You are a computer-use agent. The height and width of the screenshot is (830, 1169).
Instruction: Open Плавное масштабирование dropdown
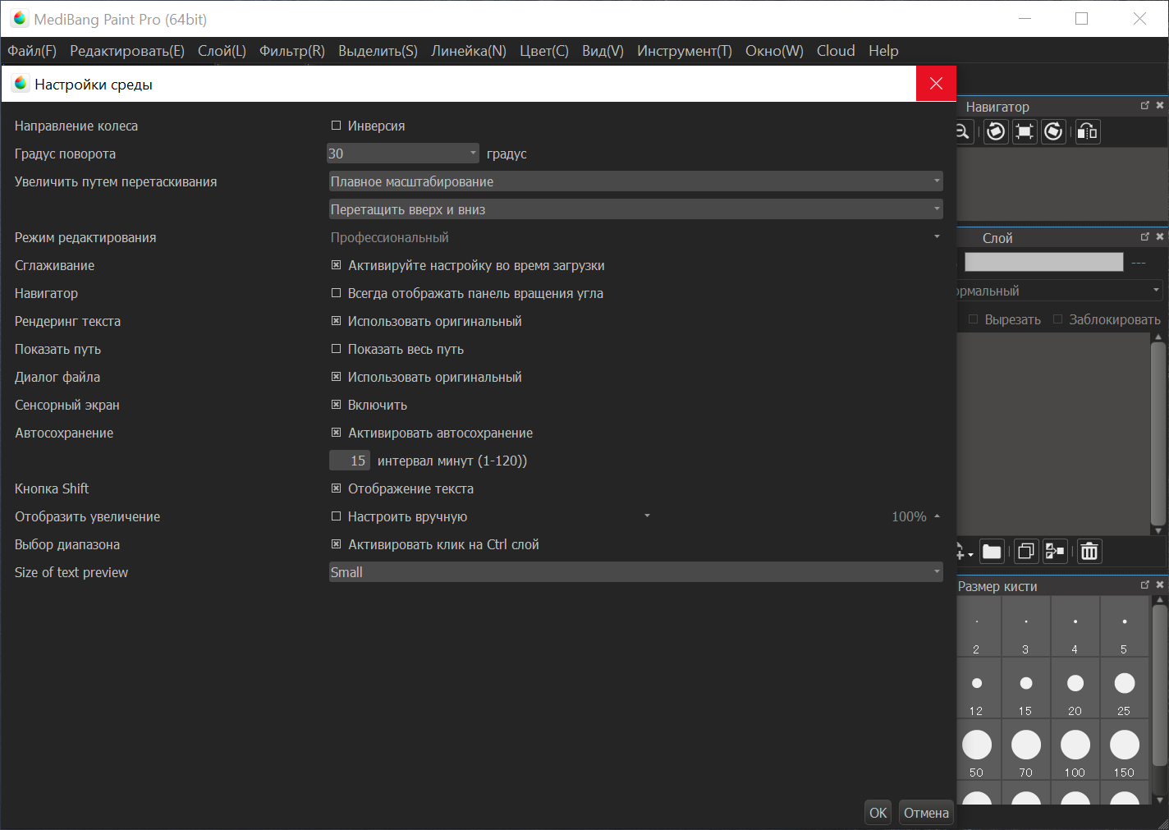(x=635, y=181)
